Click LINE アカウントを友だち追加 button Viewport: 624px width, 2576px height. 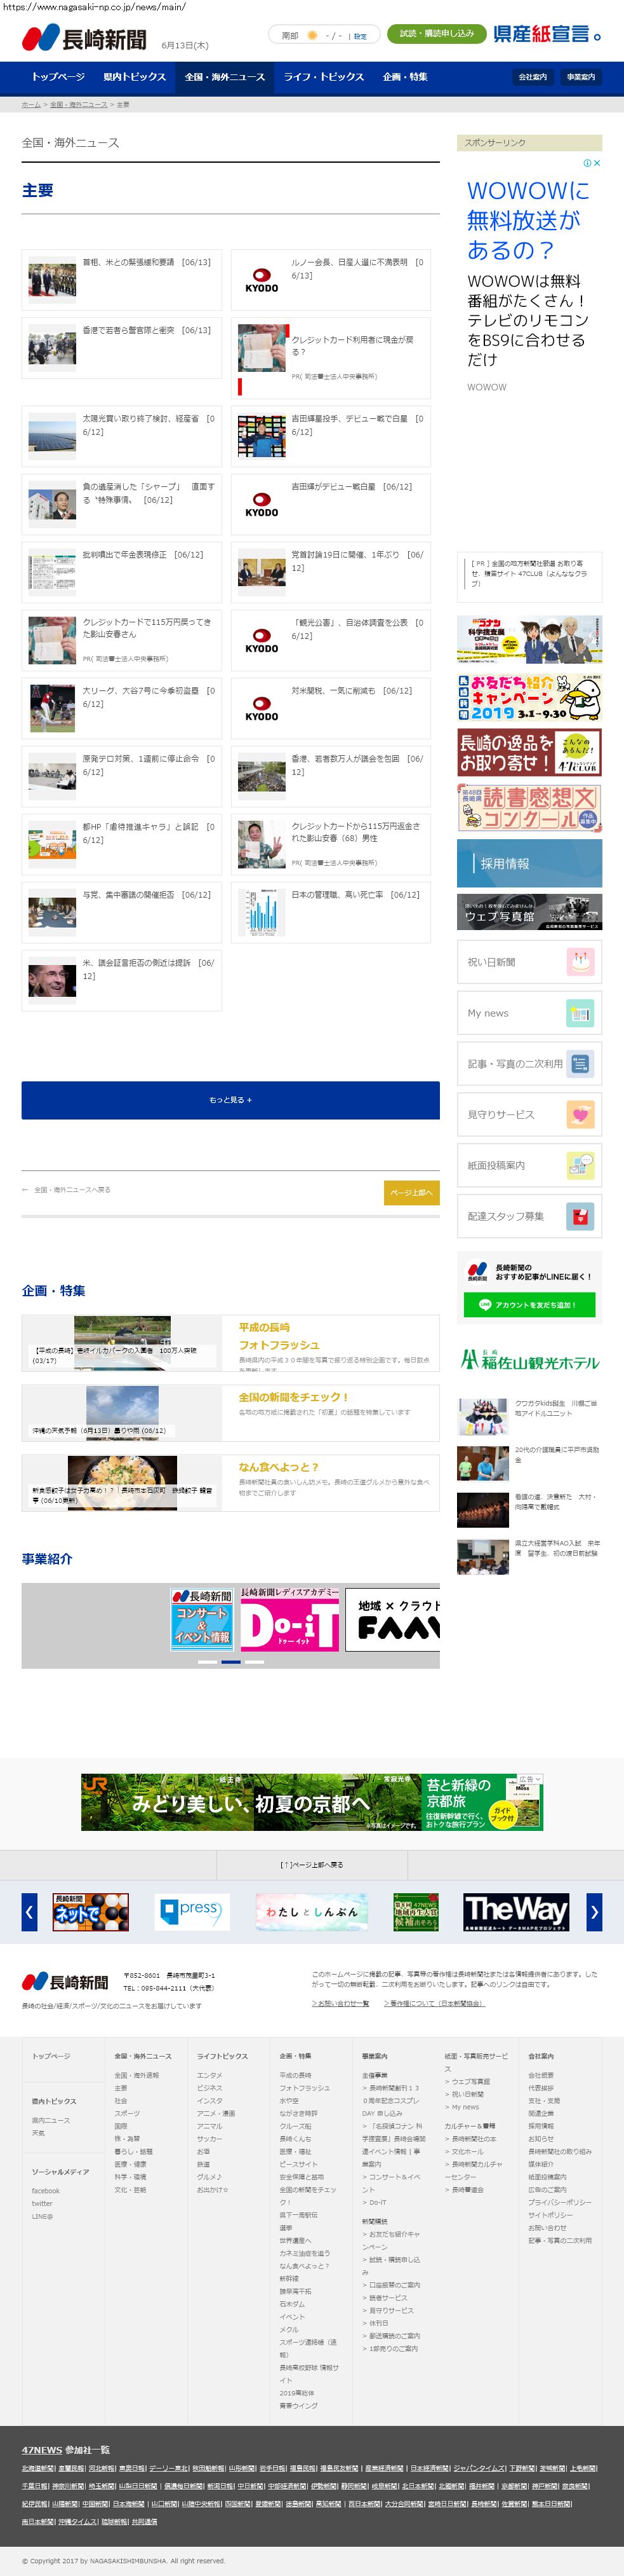[x=529, y=1304]
